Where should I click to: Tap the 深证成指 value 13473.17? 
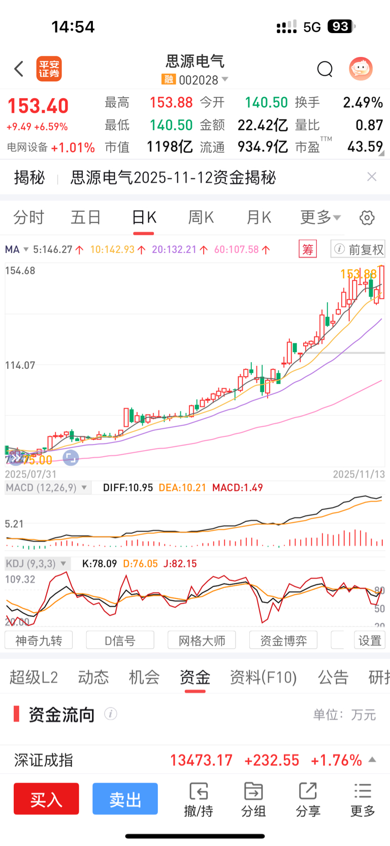point(201,760)
